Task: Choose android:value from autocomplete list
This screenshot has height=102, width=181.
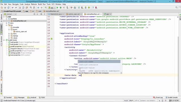Action: pyautogui.click(x=99, y=68)
